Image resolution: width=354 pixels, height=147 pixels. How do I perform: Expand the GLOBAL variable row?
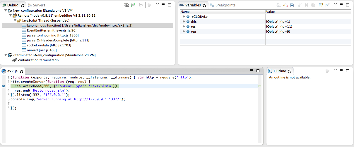(x=184, y=17)
